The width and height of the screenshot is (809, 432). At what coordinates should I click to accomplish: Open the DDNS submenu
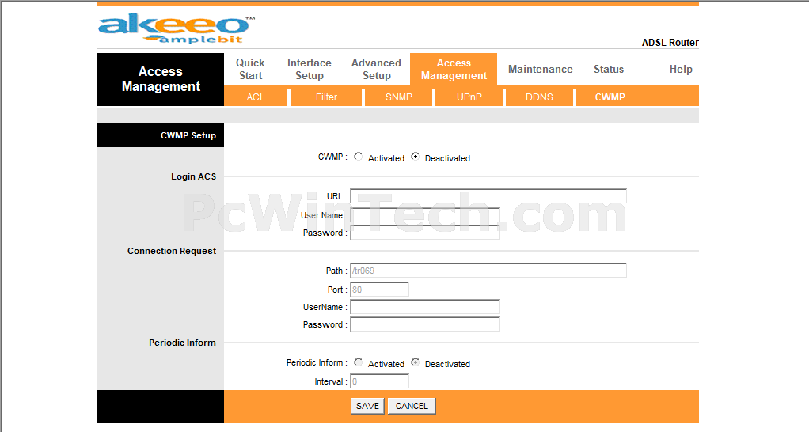(539, 97)
